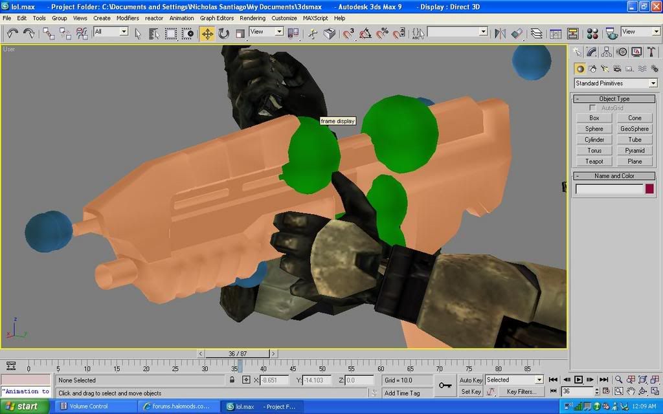Activate the Select and Rotate tool
The image size is (663, 414).
coord(223,34)
